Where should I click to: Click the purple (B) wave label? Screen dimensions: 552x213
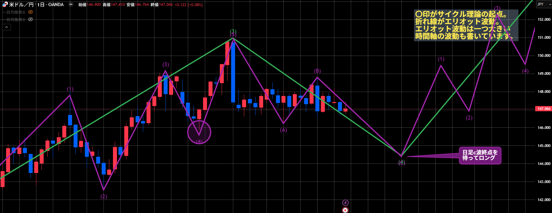[317, 71]
